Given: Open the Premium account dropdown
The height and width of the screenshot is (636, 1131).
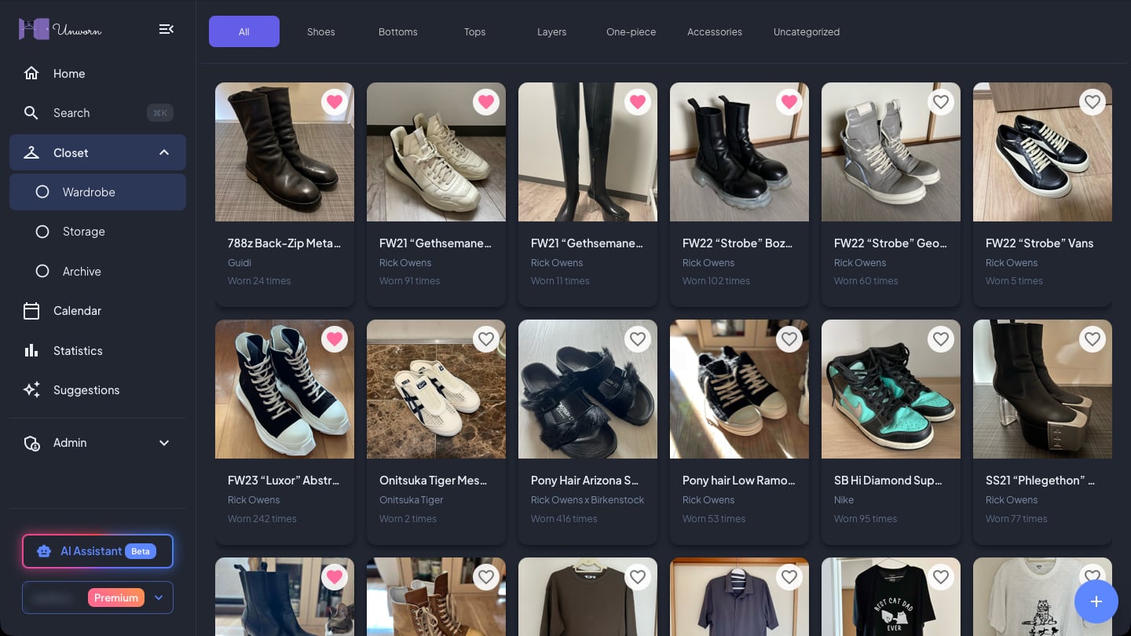Looking at the screenshot, I should [x=97, y=598].
